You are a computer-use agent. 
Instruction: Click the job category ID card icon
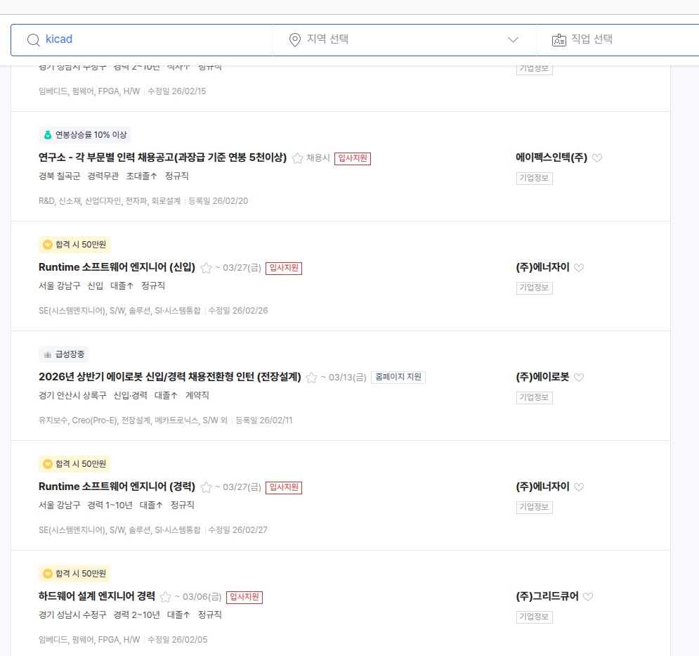click(558, 40)
